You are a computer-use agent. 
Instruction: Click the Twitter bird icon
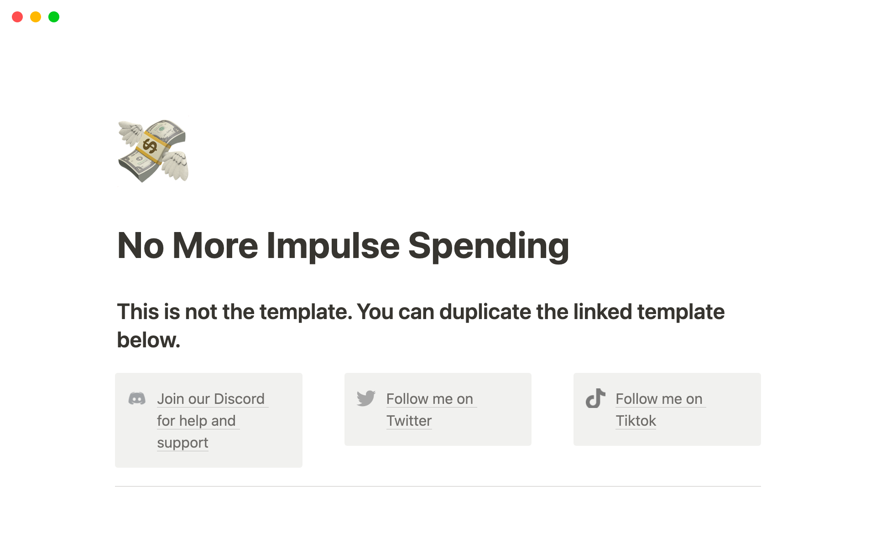(x=366, y=398)
